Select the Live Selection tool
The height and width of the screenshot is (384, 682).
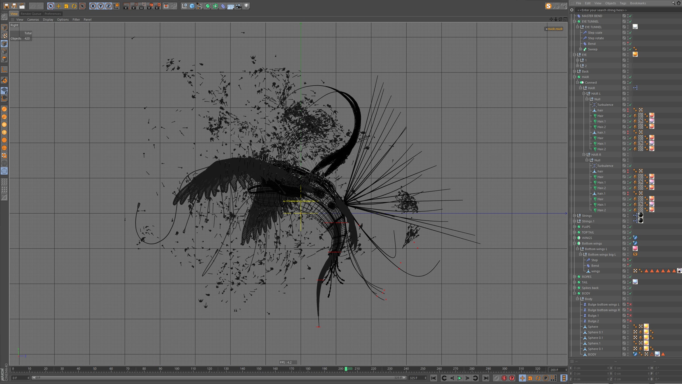point(51,6)
